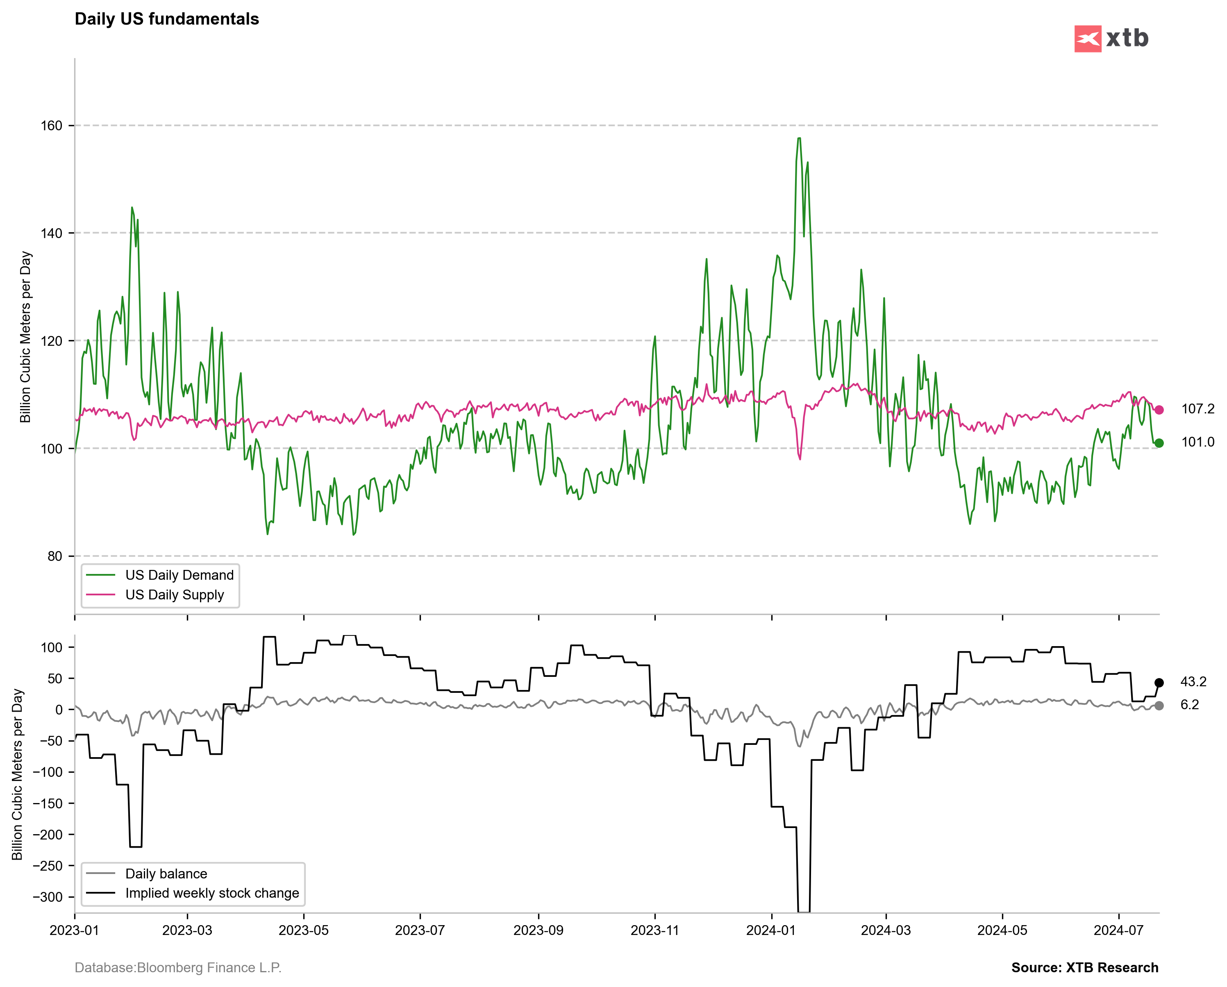
Task: Click the green US Daily Demand legend line
Action: coord(101,575)
